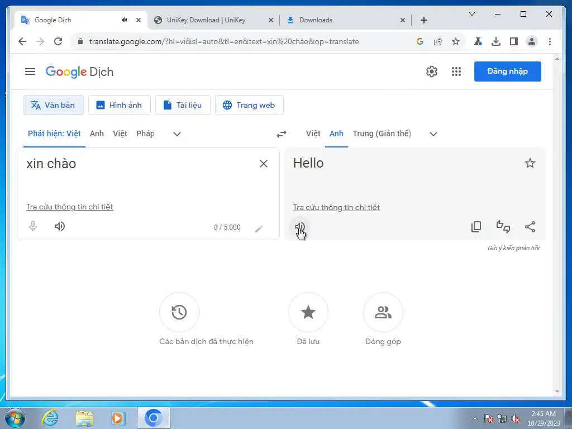Select the Hình ảnh image mode
The image size is (572, 429).
pos(120,105)
